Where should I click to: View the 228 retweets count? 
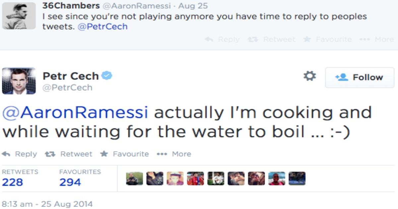click(13, 182)
